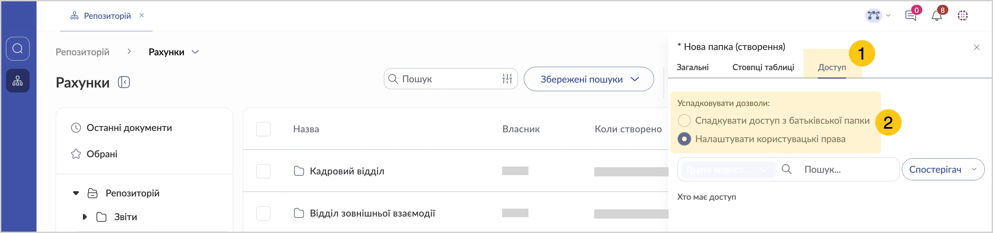Image resolution: width=993 pixels, height=233 pixels.
Task: Select 'Налаштувати користувацькі права' radio button
Action: coord(684,139)
